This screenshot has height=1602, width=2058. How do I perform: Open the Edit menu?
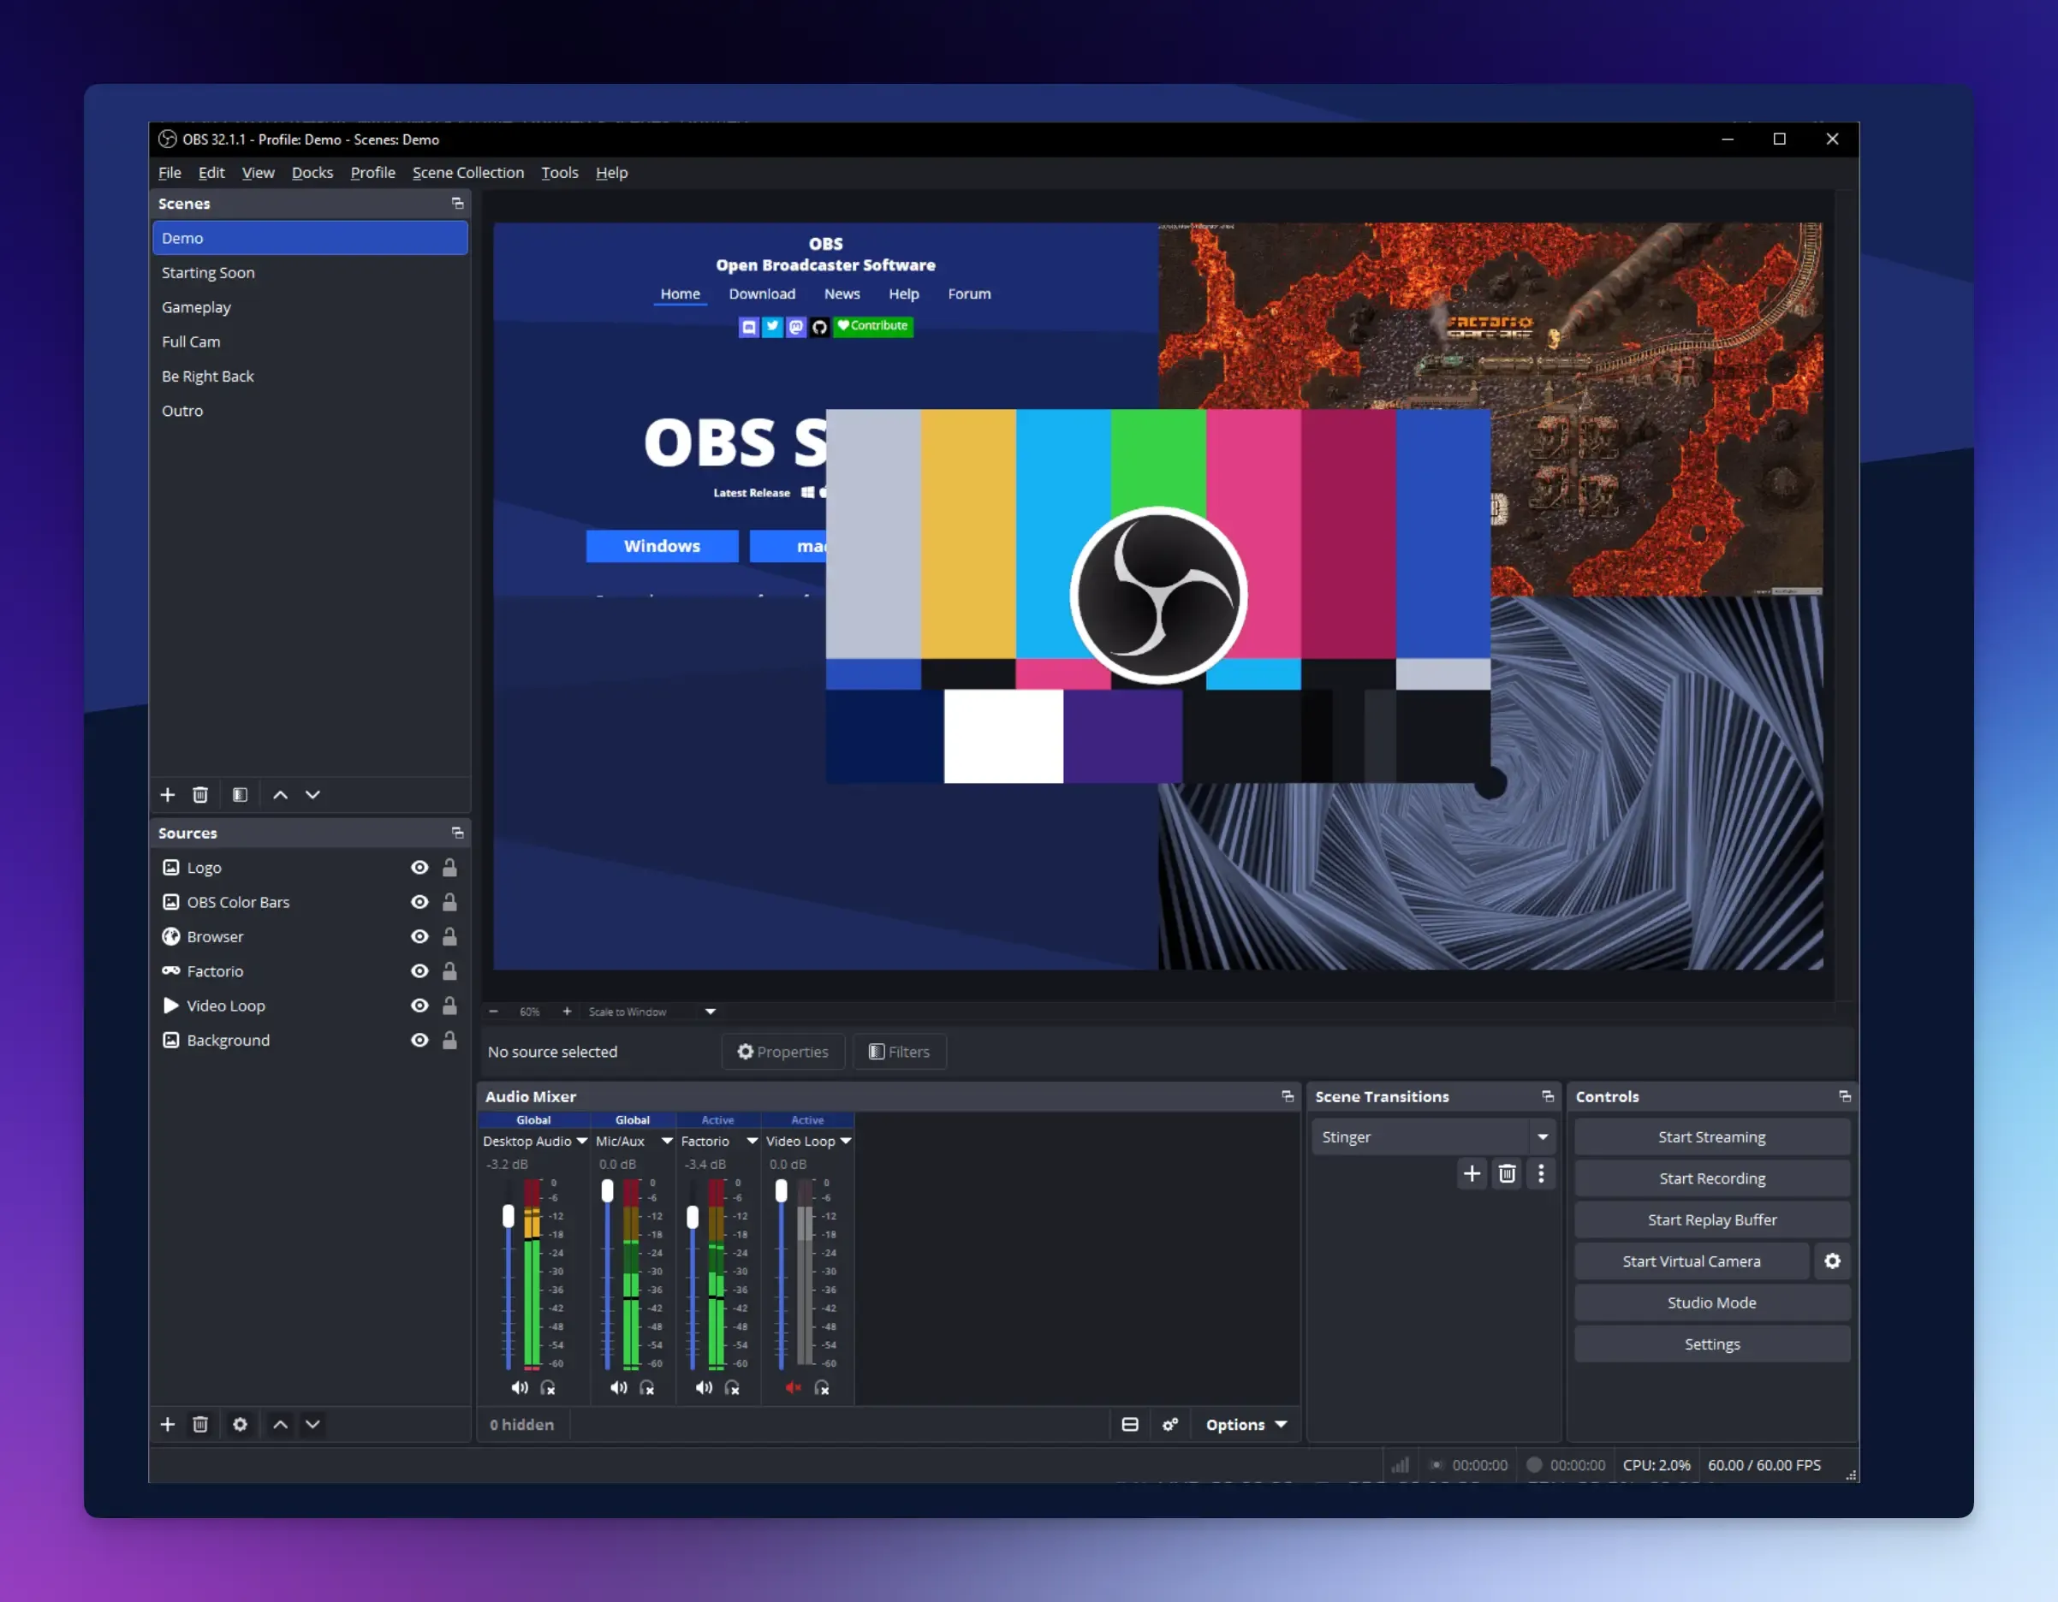pos(211,172)
